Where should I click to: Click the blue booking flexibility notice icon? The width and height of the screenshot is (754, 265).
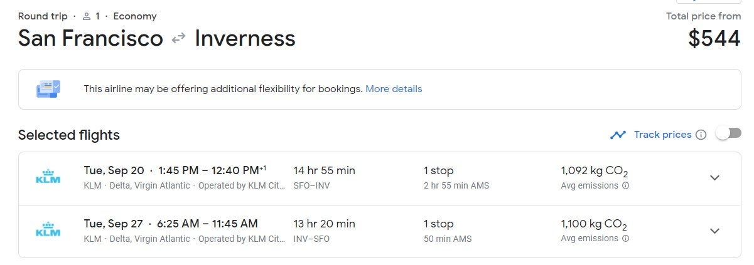click(x=48, y=89)
